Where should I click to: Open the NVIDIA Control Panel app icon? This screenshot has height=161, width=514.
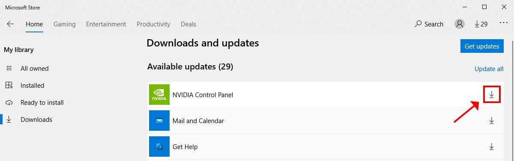(x=159, y=95)
